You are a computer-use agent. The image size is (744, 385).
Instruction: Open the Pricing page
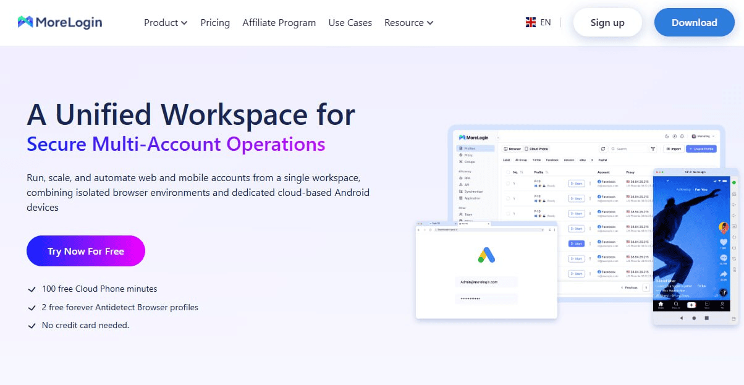tap(215, 22)
